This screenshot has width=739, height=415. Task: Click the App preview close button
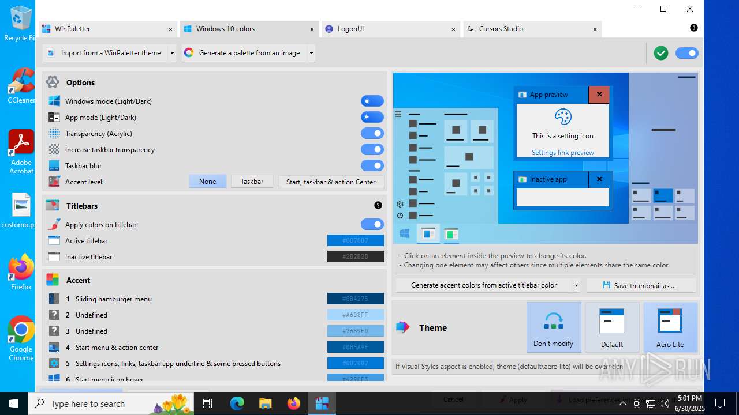(599, 95)
